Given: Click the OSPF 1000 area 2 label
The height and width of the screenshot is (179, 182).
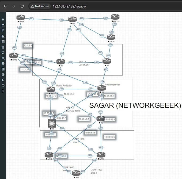Looking at the screenshot, I should [96, 171].
